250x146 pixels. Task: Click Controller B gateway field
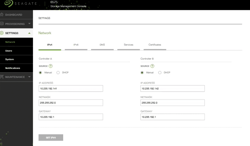coord(173,117)
